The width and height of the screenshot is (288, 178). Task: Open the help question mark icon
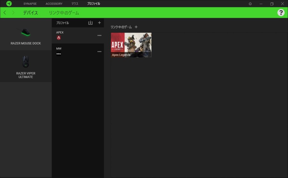coord(281,12)
